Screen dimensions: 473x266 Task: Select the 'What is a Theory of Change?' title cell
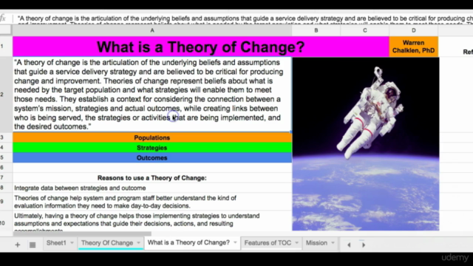coord(200,47)
